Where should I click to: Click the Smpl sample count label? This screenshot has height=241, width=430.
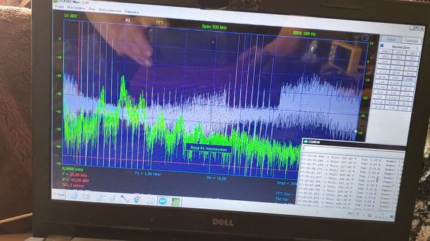point(287,183)
